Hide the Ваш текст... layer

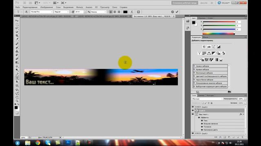tap(193, 114)
